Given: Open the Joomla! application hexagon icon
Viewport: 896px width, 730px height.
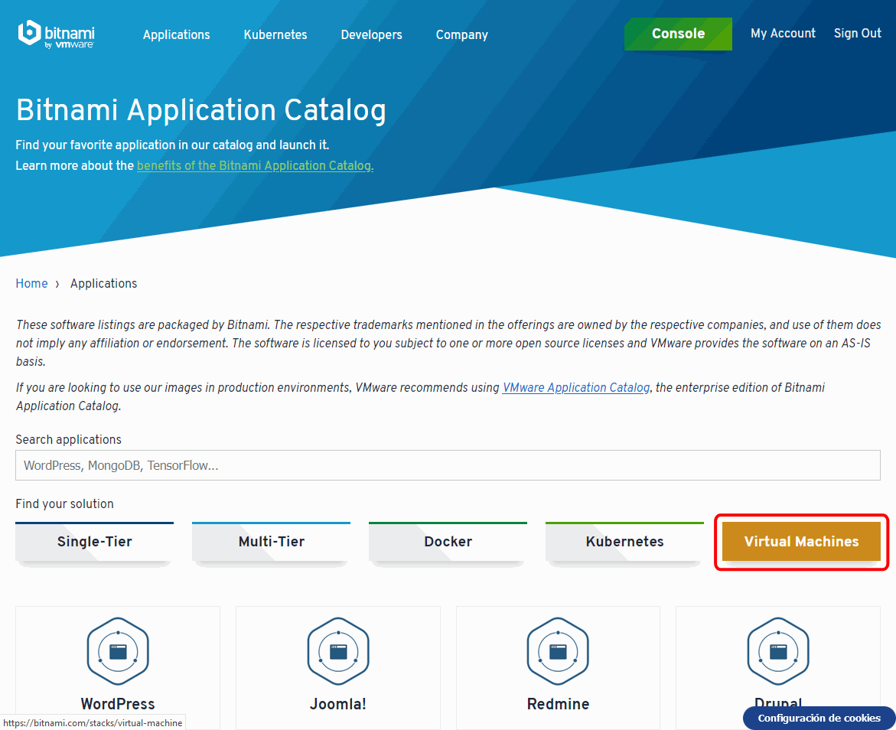Looking at the screenshot, I should tap(338, 651).
